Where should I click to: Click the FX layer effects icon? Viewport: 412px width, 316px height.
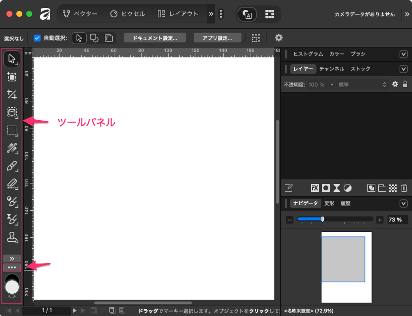point(314,188)
